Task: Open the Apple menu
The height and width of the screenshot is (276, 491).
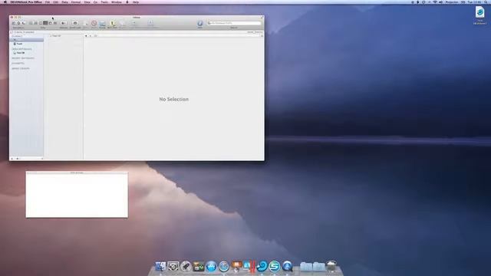Action: coord(5,2)
